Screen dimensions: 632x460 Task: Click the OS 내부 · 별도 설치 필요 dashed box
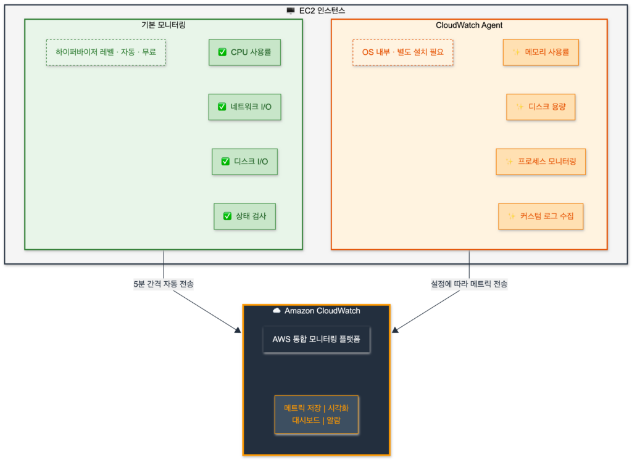(402, 52)
